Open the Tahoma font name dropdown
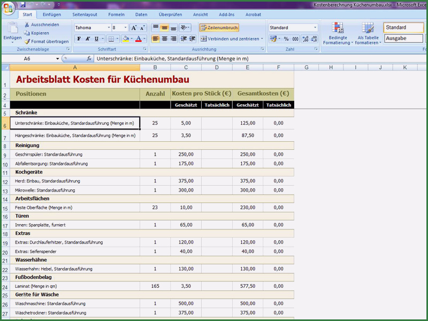428x321 pixels. pos(109,28)
